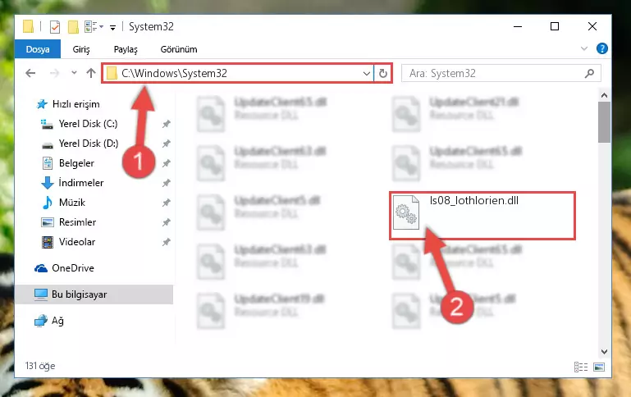Switch to details view layout icon
Screen dimensions: 631x397
pos(581,367)
